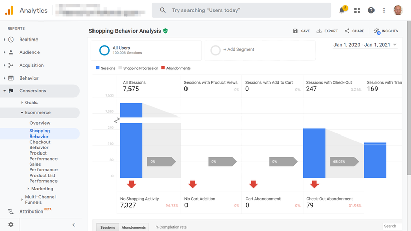Click the Google Analytics logo
Viewport: 411px width, 231px height.
(9, 10)
